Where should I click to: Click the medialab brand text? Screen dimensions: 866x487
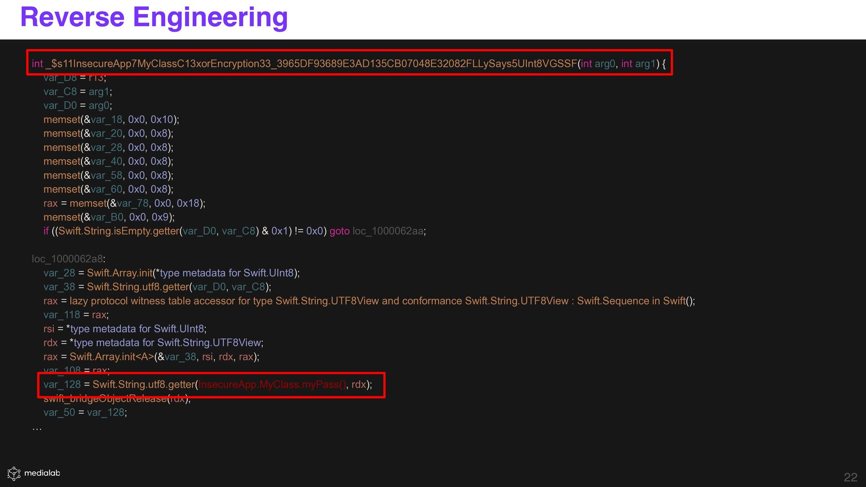[42, 473]
